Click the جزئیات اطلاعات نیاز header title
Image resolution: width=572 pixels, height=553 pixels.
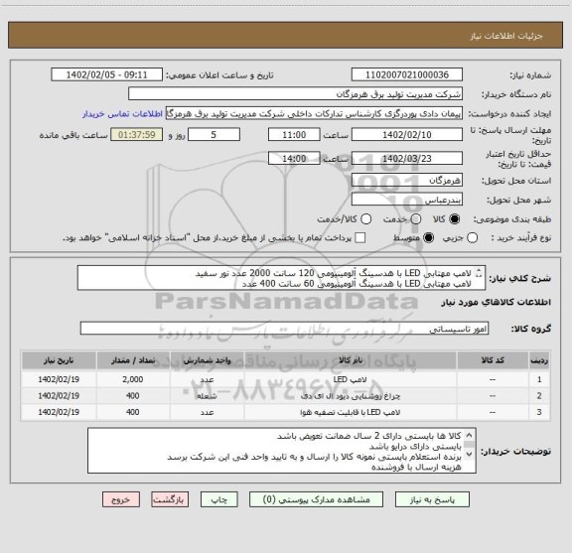506,36
